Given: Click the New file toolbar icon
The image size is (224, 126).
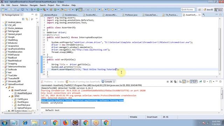Looking at the screenshot, I should click(3, 9).
